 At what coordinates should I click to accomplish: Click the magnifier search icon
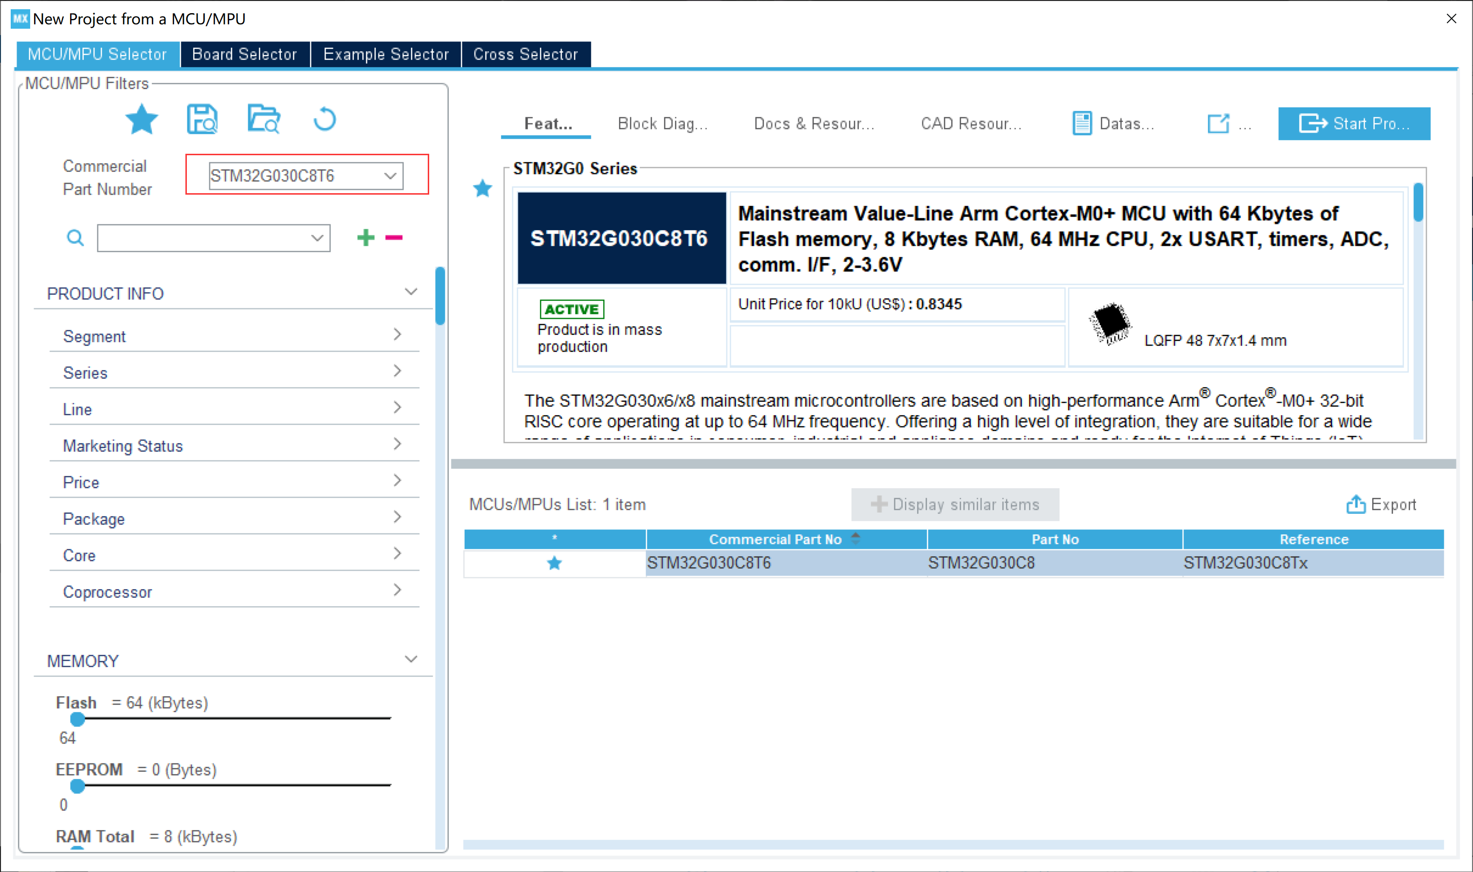point(75,238)
